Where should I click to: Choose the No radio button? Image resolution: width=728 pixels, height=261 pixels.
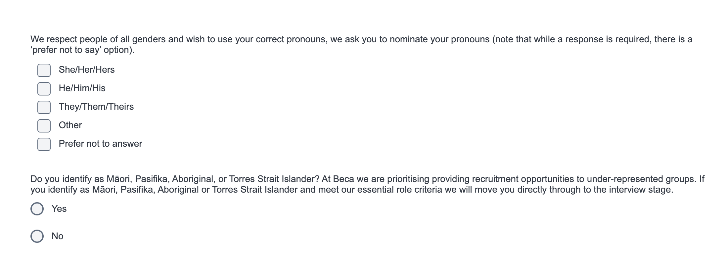pos(37,236)
